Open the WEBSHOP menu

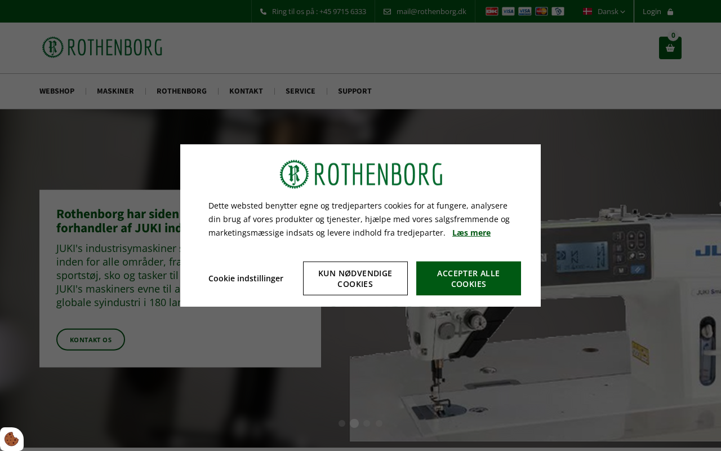point(57,91)
